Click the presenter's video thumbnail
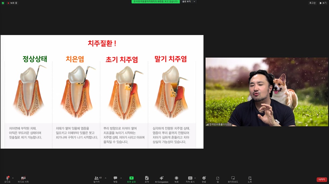The image size is (329, 184). pos(267,92)
